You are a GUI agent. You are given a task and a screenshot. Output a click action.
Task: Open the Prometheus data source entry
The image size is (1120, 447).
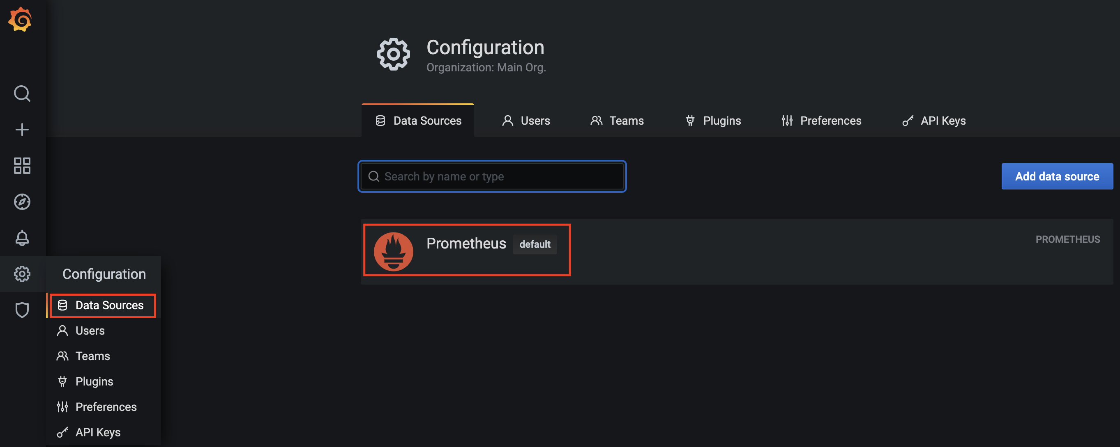click(x=466, y=244)
